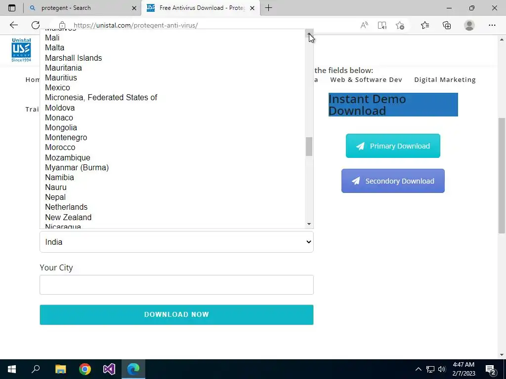The width and height of the screenshot is (506, 379).
Task: Open Windows Start menu
Action: [x=12, y=369]
